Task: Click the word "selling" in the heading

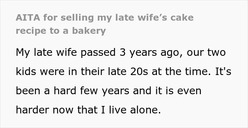Action: (77, 18)
